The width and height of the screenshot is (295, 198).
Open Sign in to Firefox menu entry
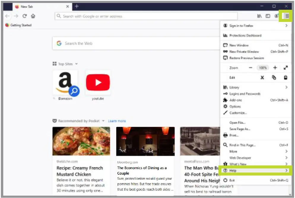point(256,26)
